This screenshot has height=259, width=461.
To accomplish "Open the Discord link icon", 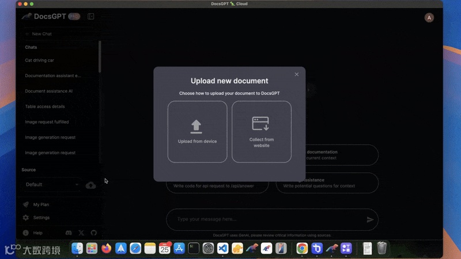I will coord(69,233).
